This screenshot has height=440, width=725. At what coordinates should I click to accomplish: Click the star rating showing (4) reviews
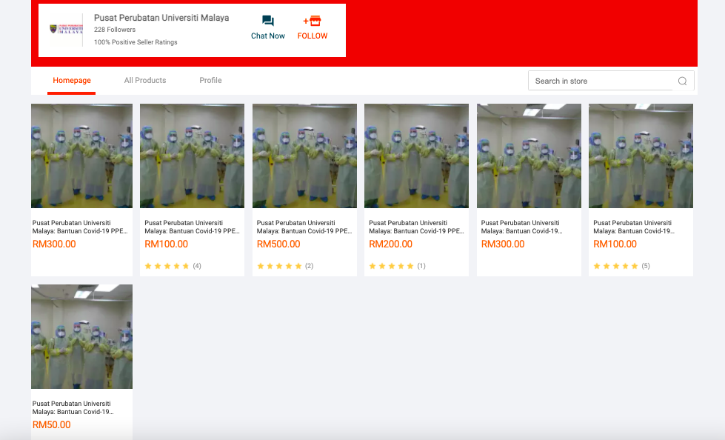(173, 266)
